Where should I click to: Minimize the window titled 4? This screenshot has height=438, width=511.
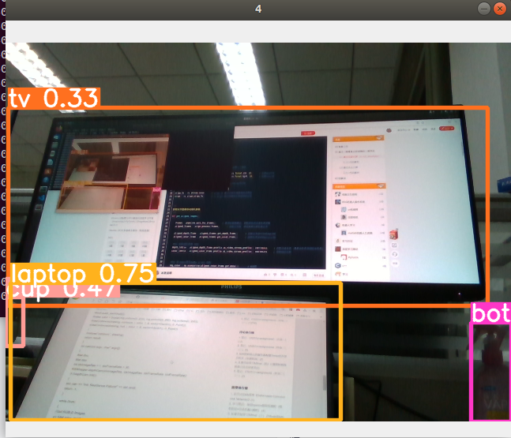[x=484, y=9]
